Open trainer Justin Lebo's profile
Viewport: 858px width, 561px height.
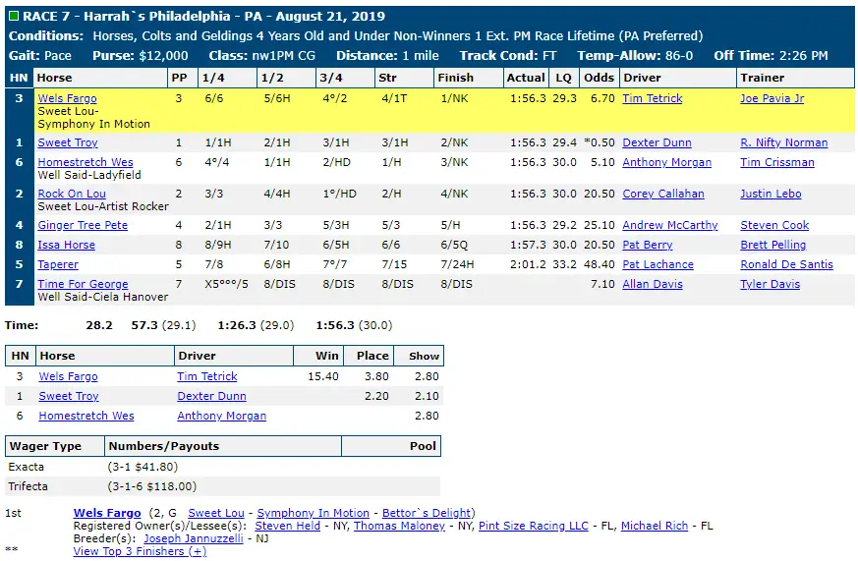(x=771, y=194)
